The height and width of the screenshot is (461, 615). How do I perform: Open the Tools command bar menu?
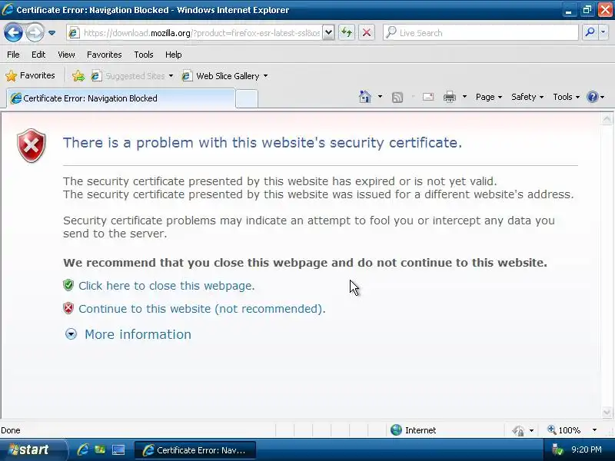click(x=566, y=97)
